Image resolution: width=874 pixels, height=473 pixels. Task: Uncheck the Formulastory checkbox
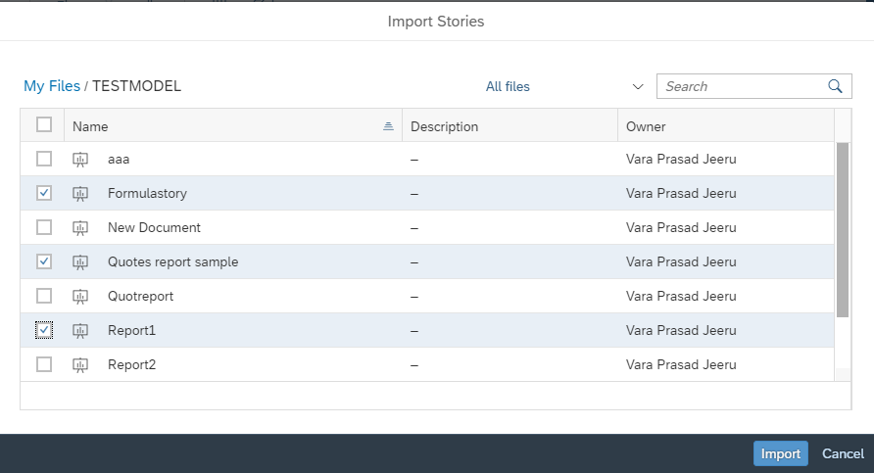tap(44, 193)
